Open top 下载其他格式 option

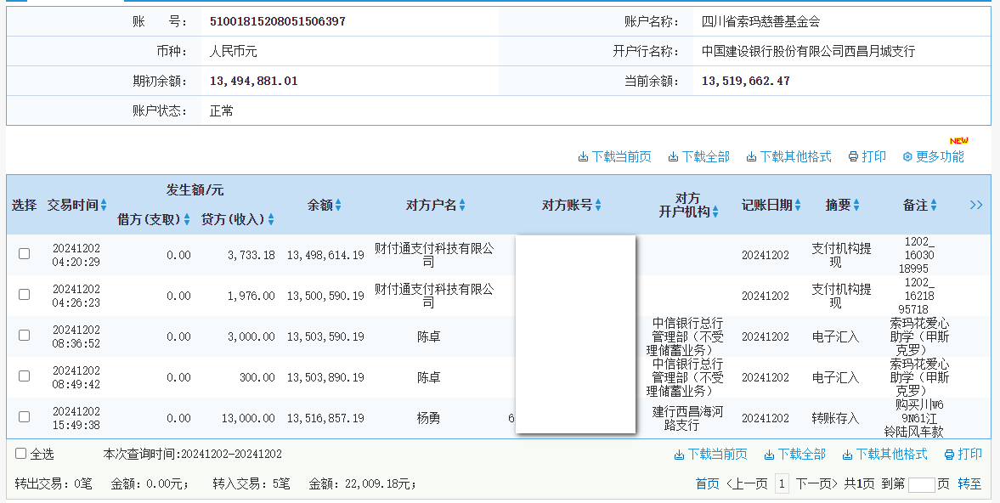click(x=789, y=157)
